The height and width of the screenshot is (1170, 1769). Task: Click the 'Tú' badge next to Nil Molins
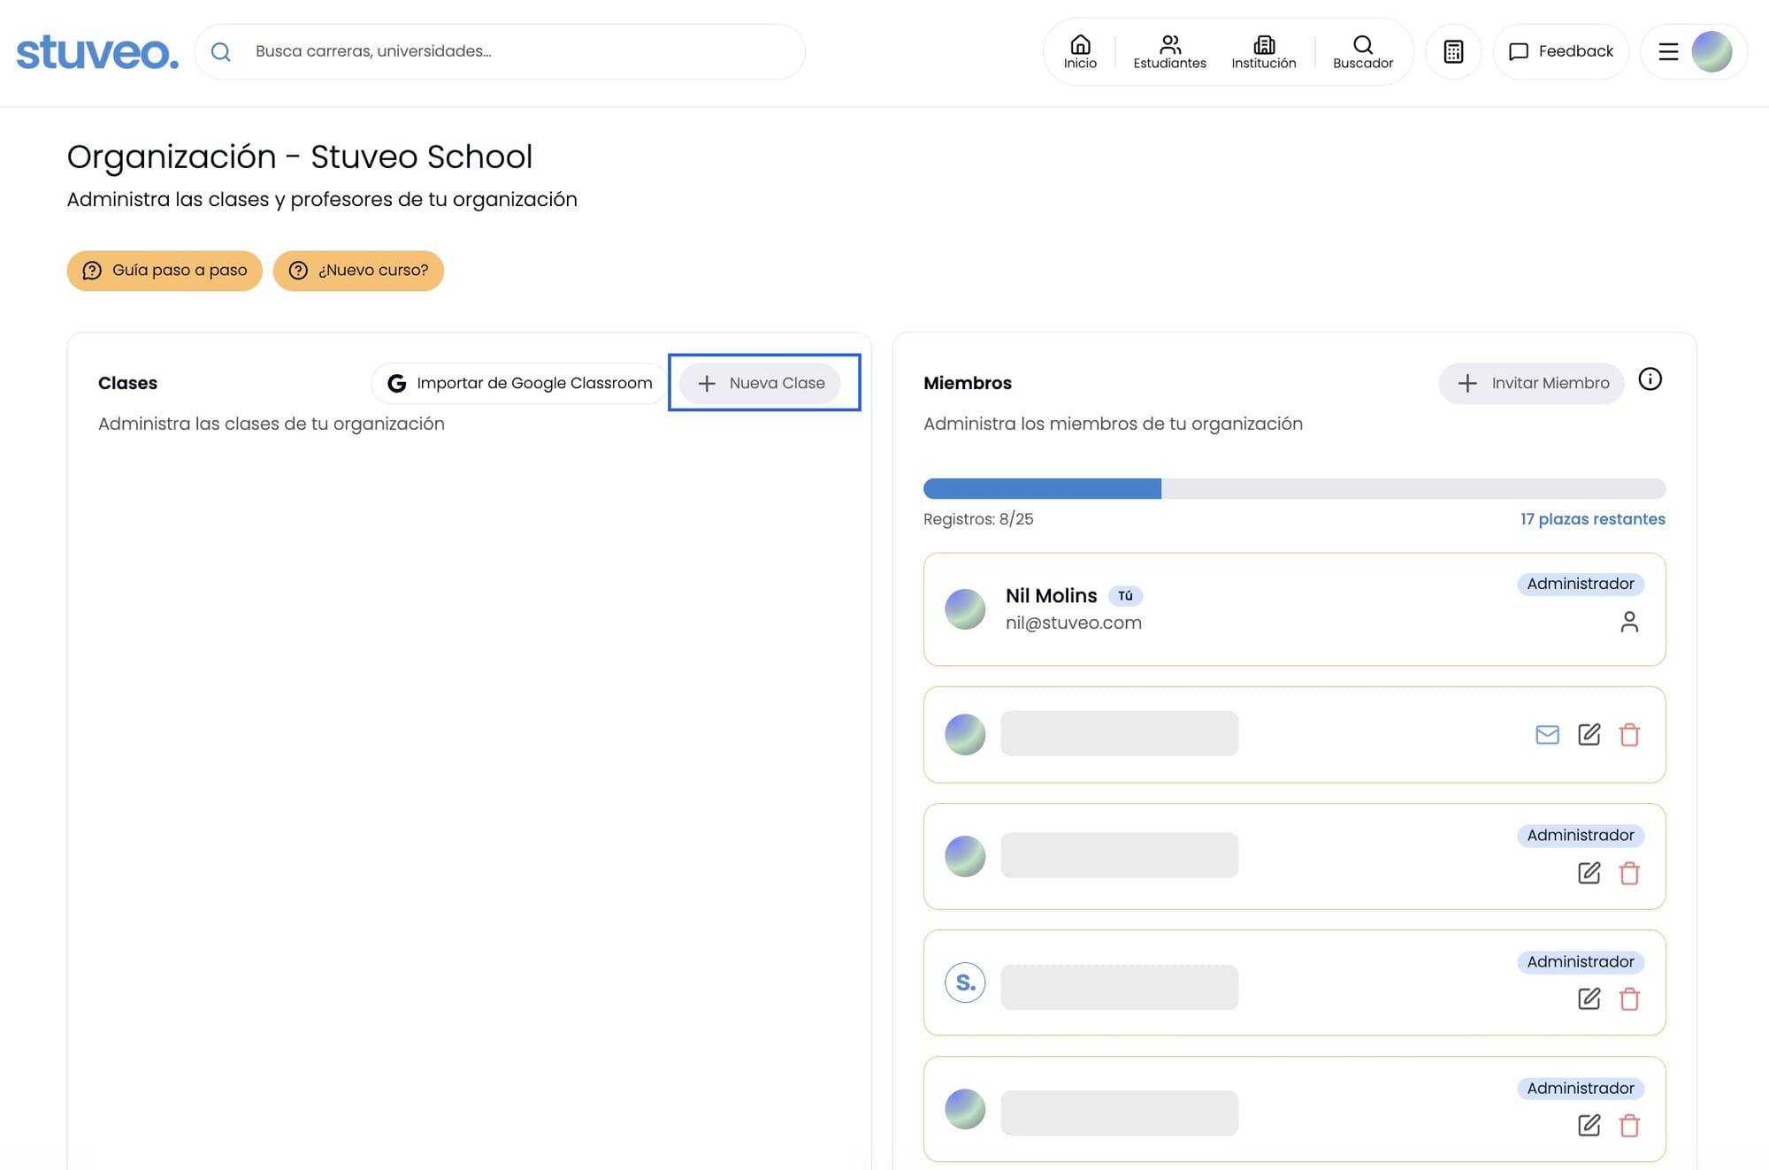tap(1125, 596)
